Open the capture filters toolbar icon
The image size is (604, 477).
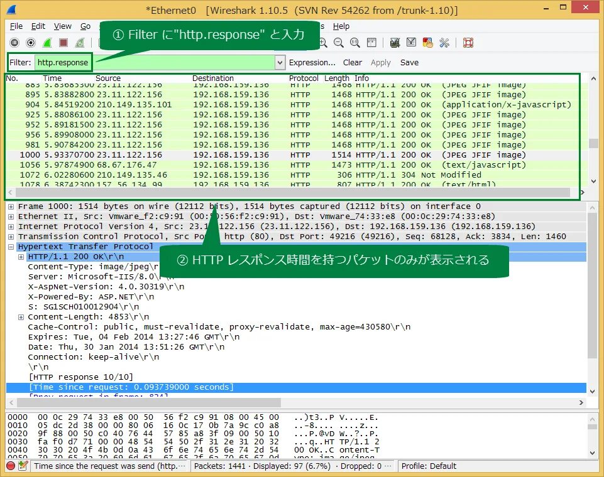[x=395, y=43]
